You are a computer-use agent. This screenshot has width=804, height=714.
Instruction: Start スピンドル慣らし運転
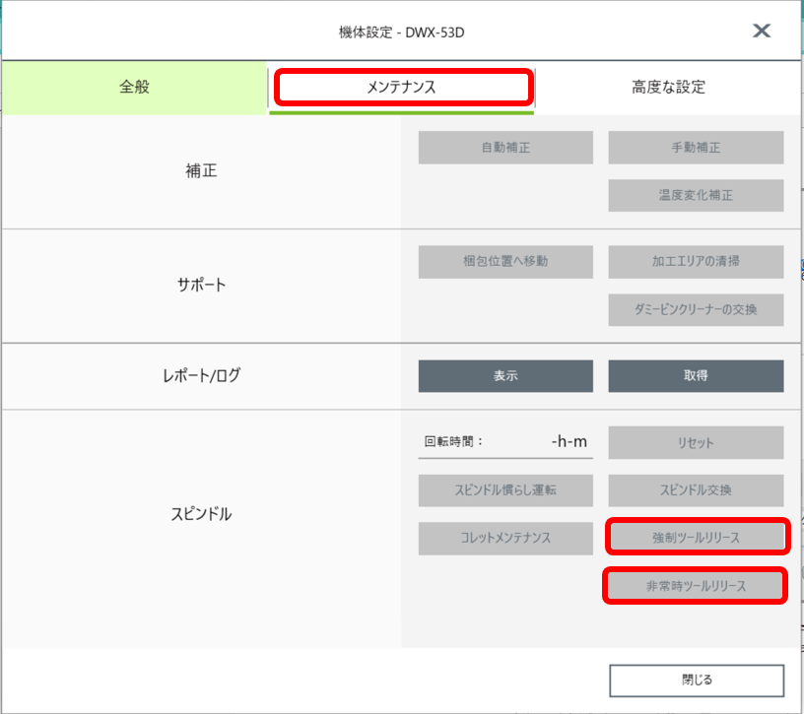[x=505, y=490]
